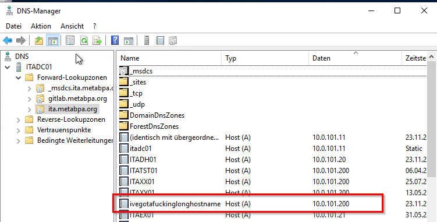Sort by the Typ column header
This screenshot has height=222, width=437.
pyautogui.click(x=265, y=58)
